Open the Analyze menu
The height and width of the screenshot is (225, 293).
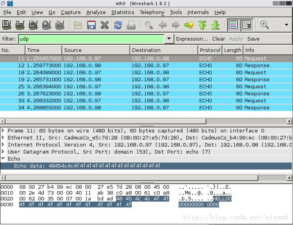pos(96,12)
